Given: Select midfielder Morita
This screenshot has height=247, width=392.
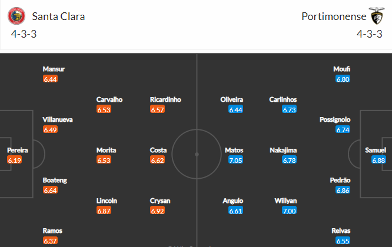Looking at the screenshot, I should (106, 150).
